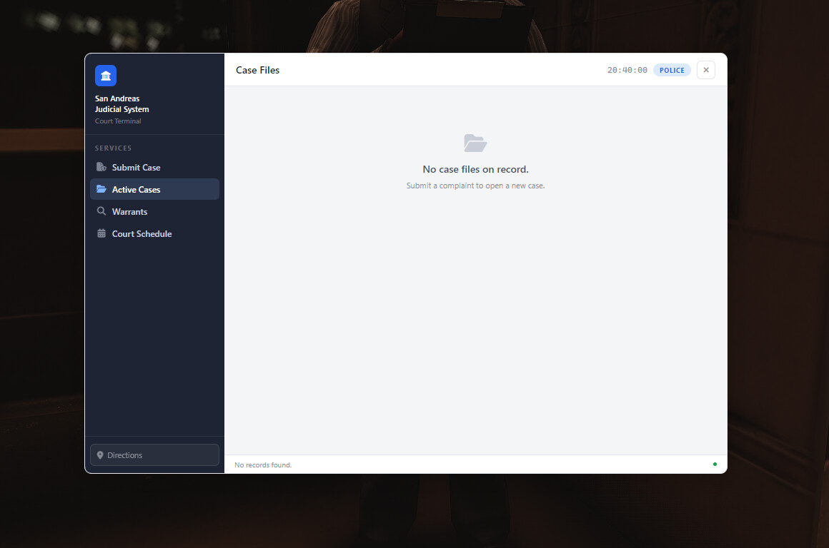This screenshot has width=829, height=548.
Task: Open the Directions button
Action: coord(154,455)
